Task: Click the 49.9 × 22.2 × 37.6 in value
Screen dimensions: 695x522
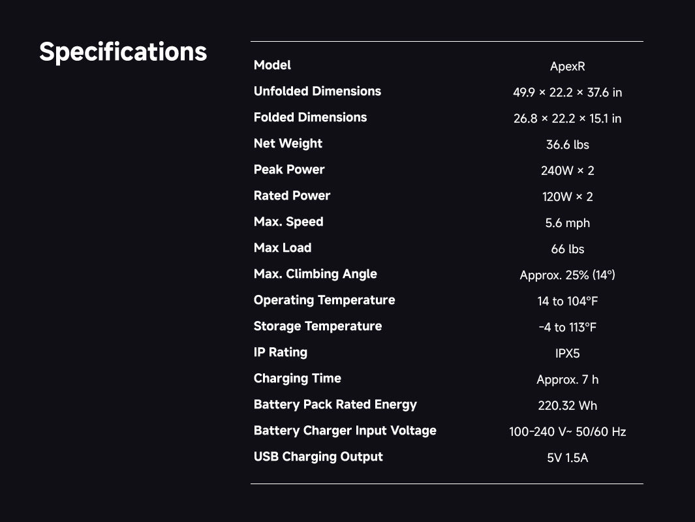Action: (567, 93)
